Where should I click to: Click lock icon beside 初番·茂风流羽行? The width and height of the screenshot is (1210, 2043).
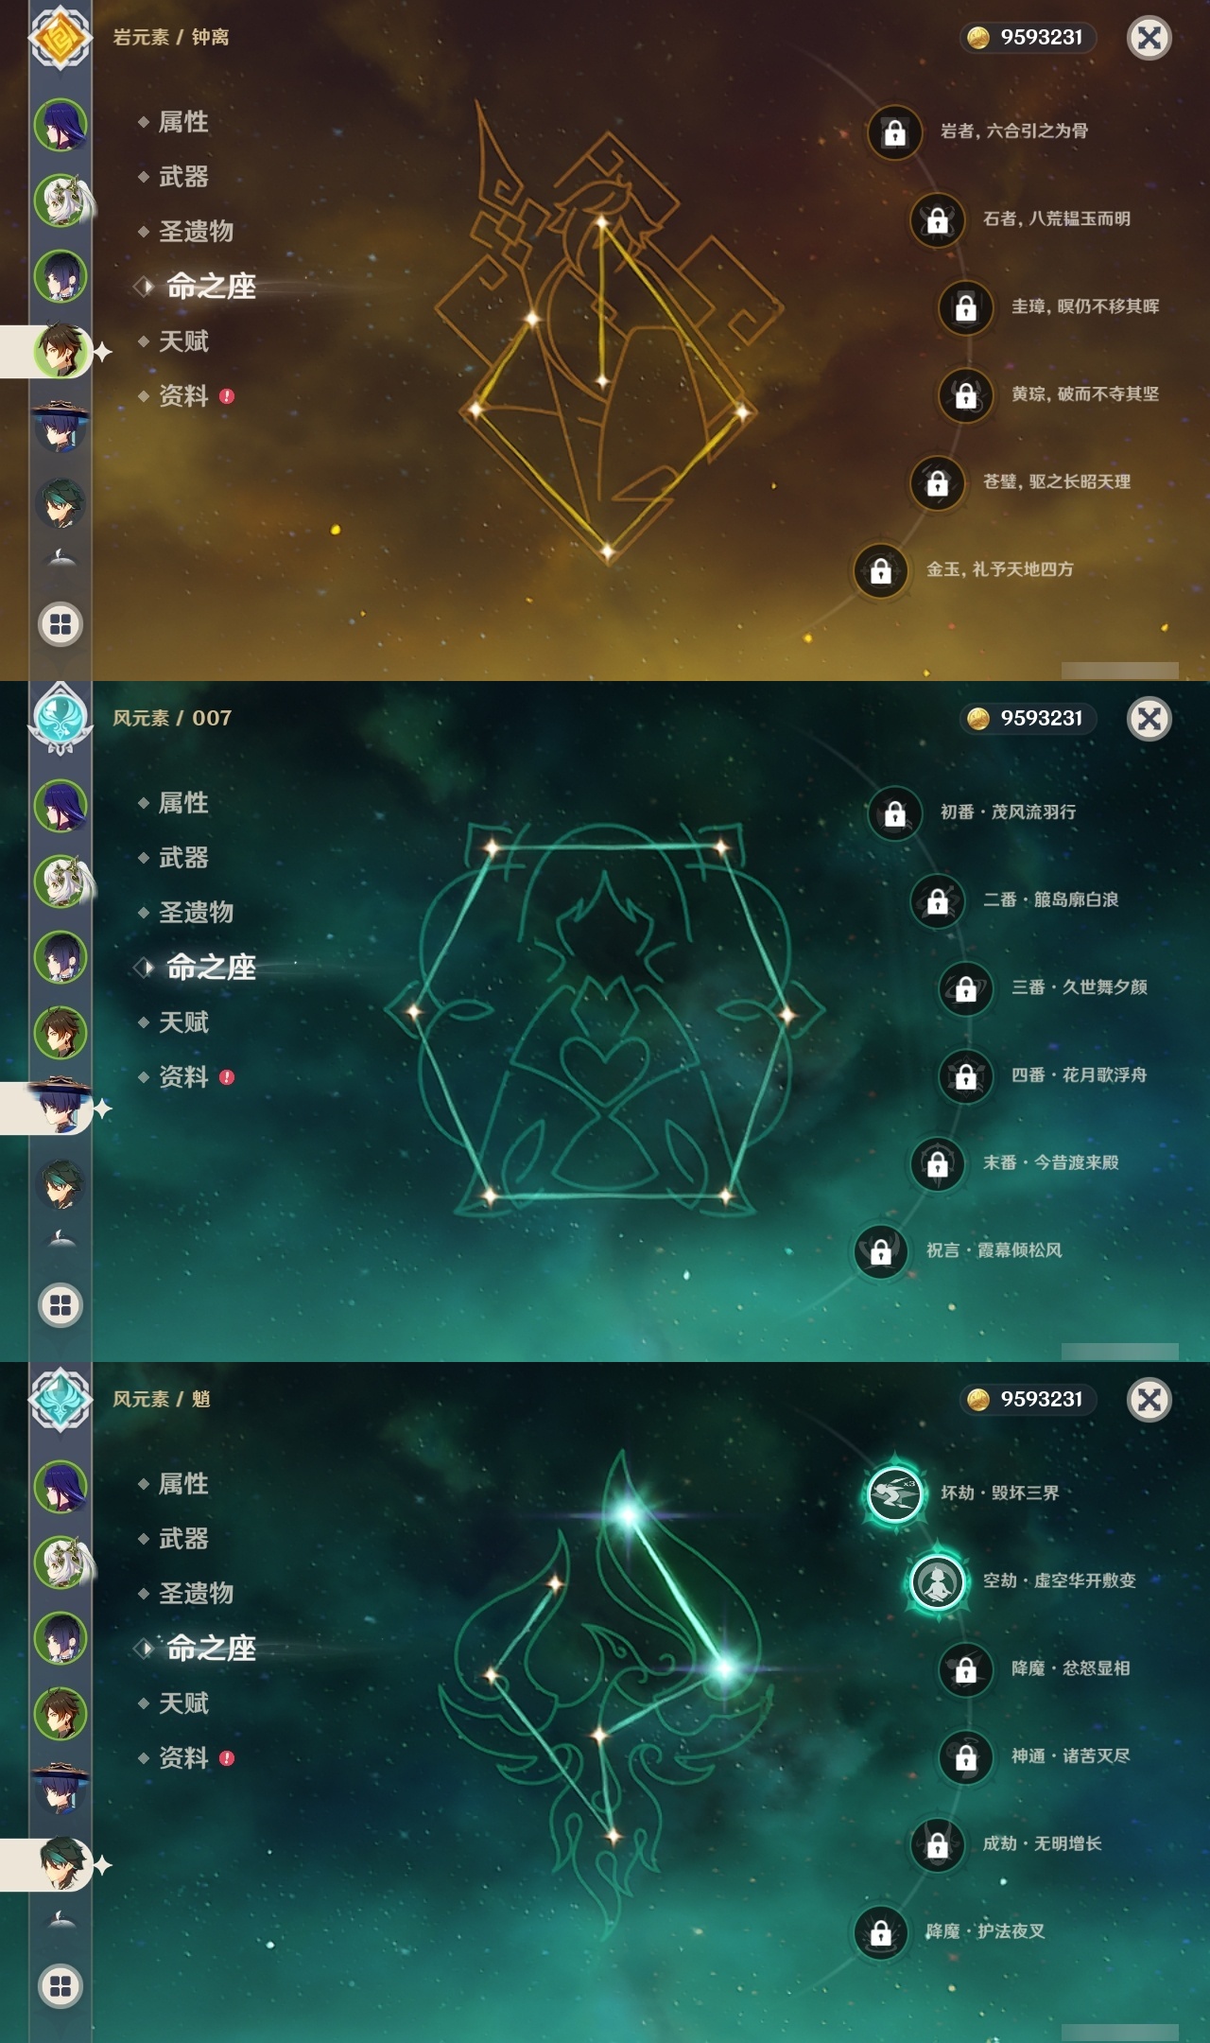tap(895, 813)
